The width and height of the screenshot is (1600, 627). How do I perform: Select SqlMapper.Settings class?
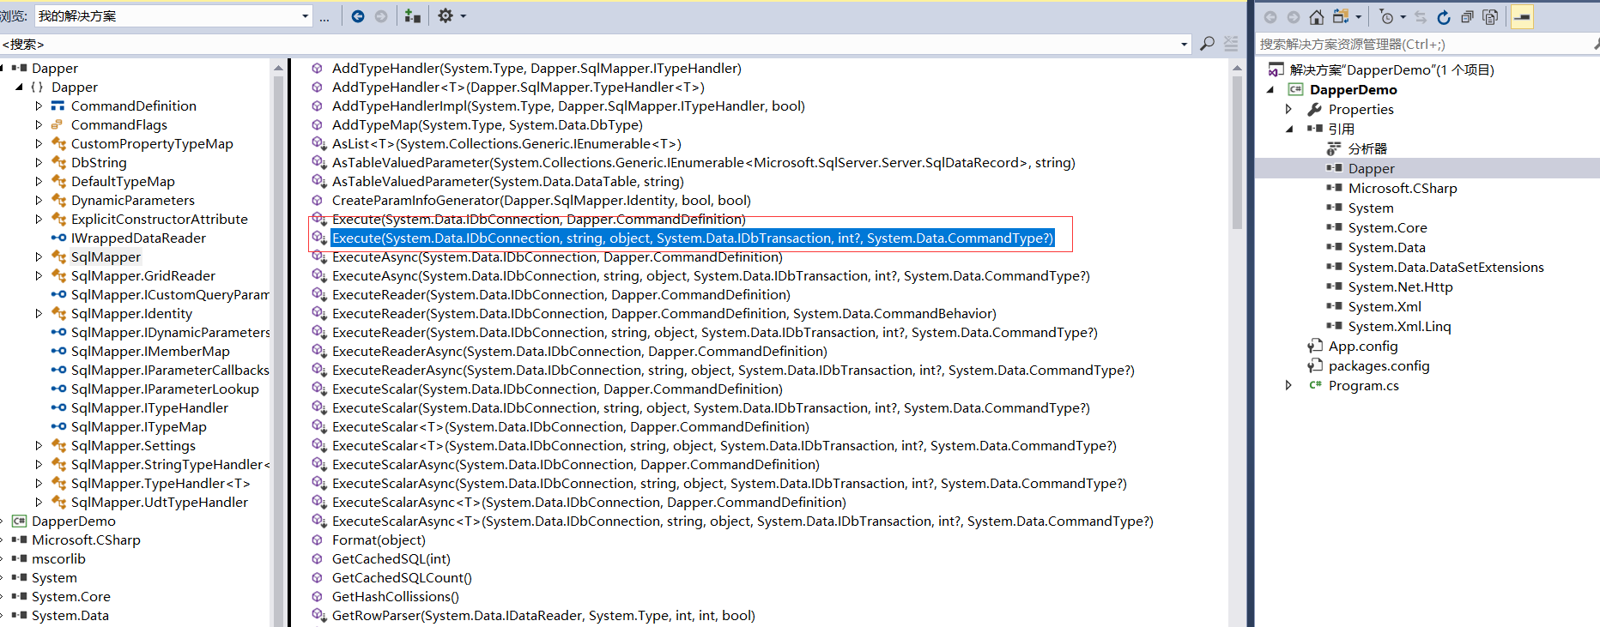(133, 445)
